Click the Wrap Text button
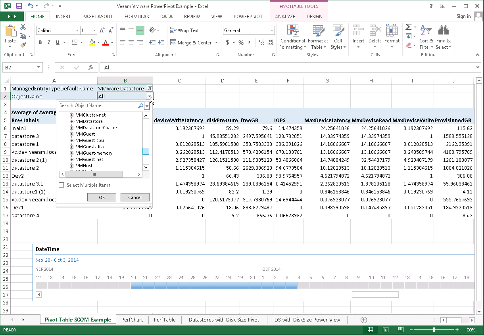The width and height of the screenshot is (484, 335). (x=184, y=30)
